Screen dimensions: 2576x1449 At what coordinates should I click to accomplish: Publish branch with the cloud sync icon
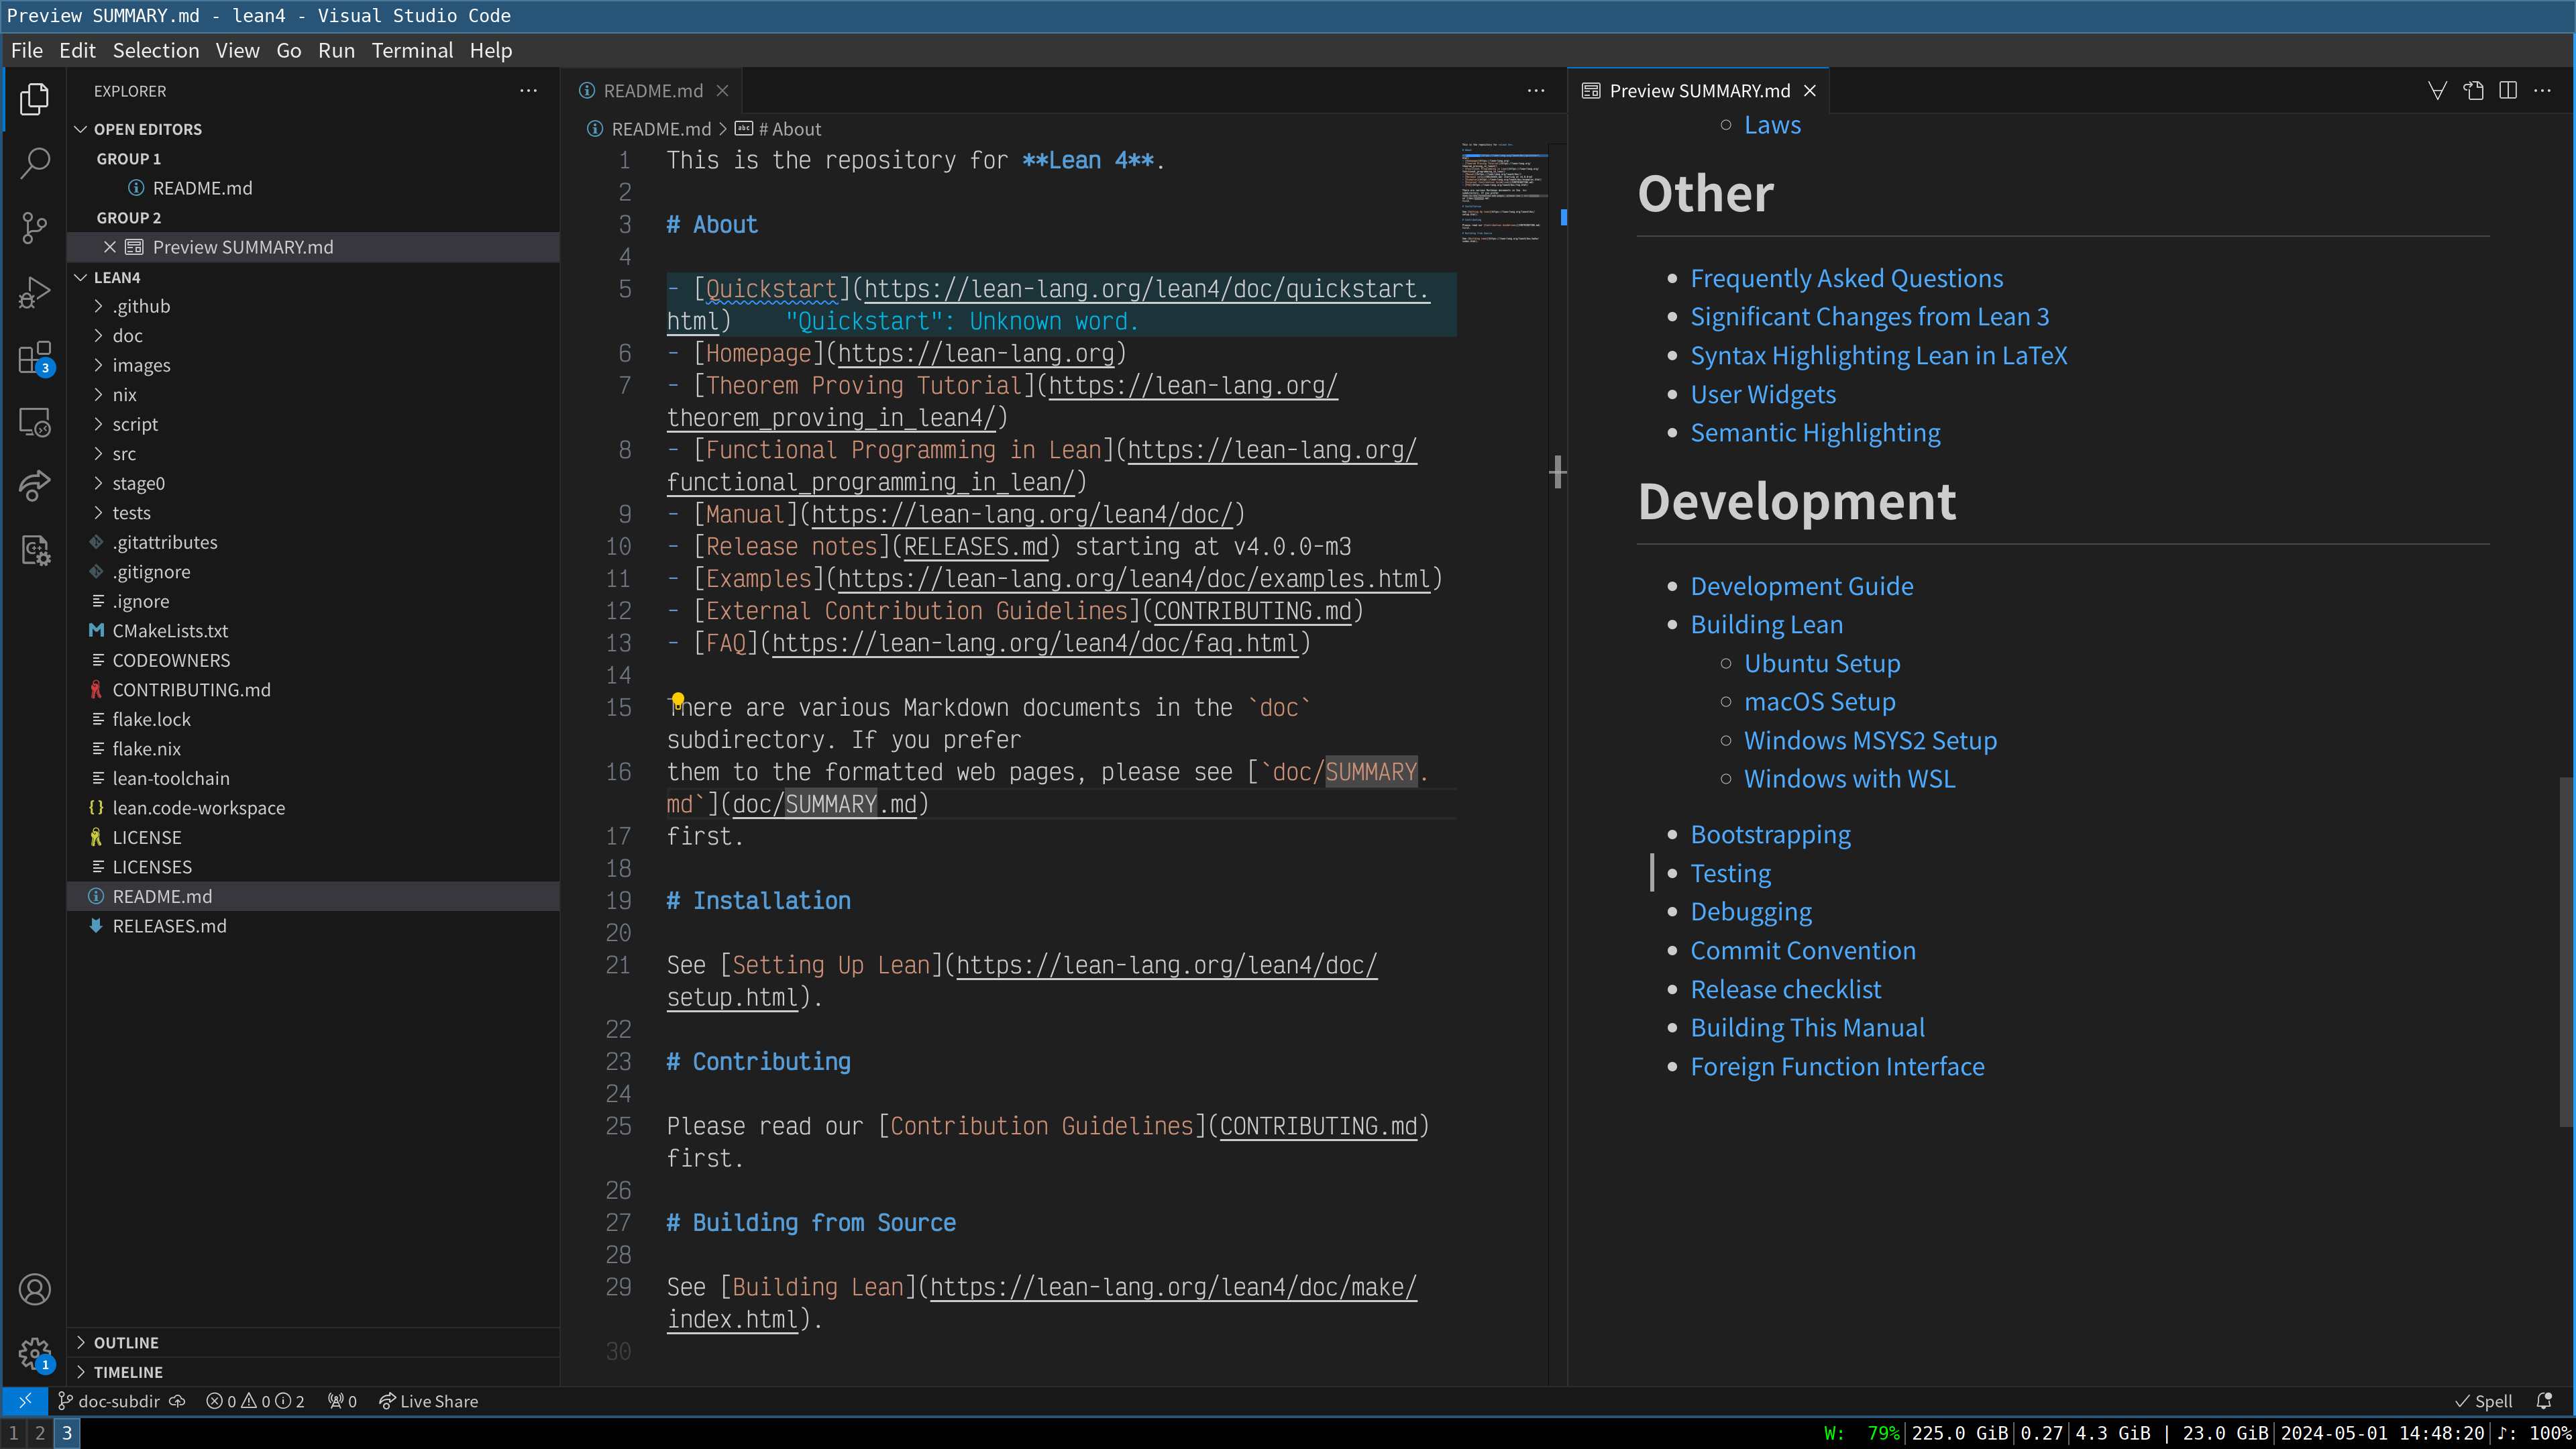[177, 1401]
